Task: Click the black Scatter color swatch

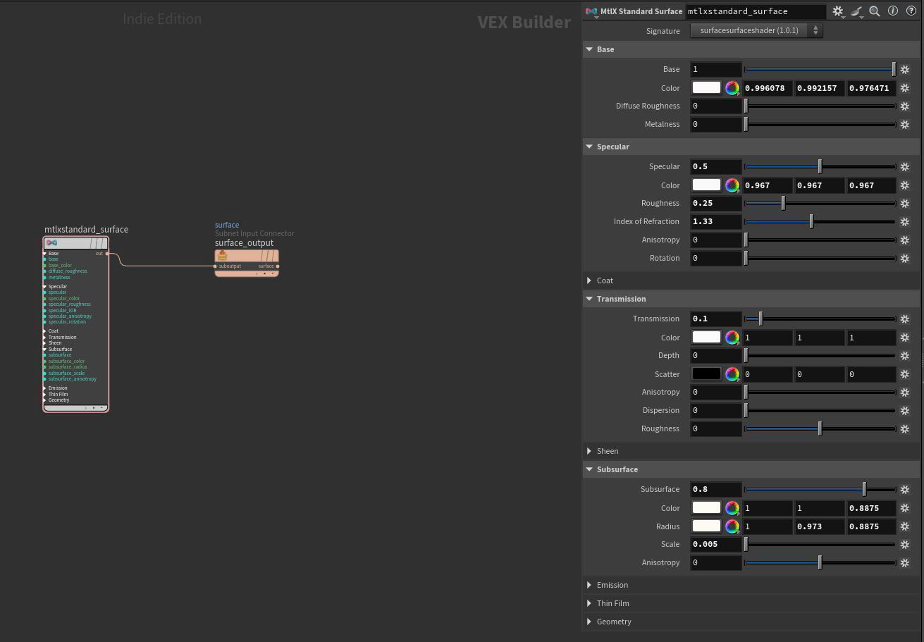Action: (706, 374)
